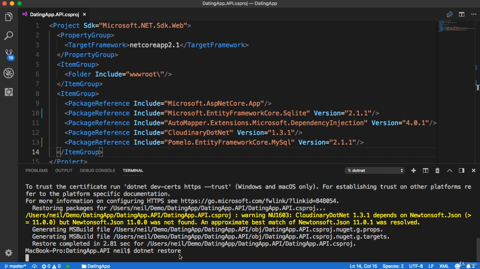Split the editor to the right
This screenshot has width=480, height=269.
461,14
